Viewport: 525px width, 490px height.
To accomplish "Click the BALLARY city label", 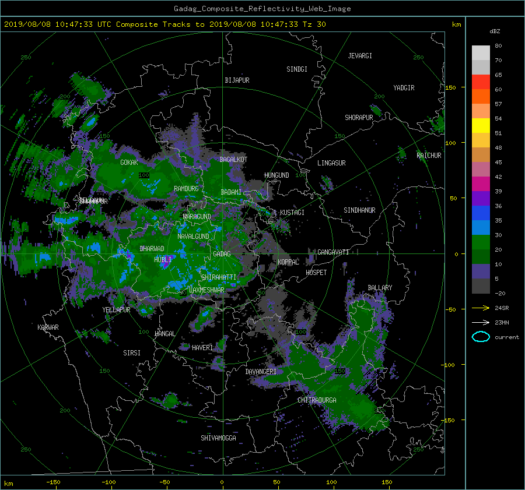I will click(380, 288).
